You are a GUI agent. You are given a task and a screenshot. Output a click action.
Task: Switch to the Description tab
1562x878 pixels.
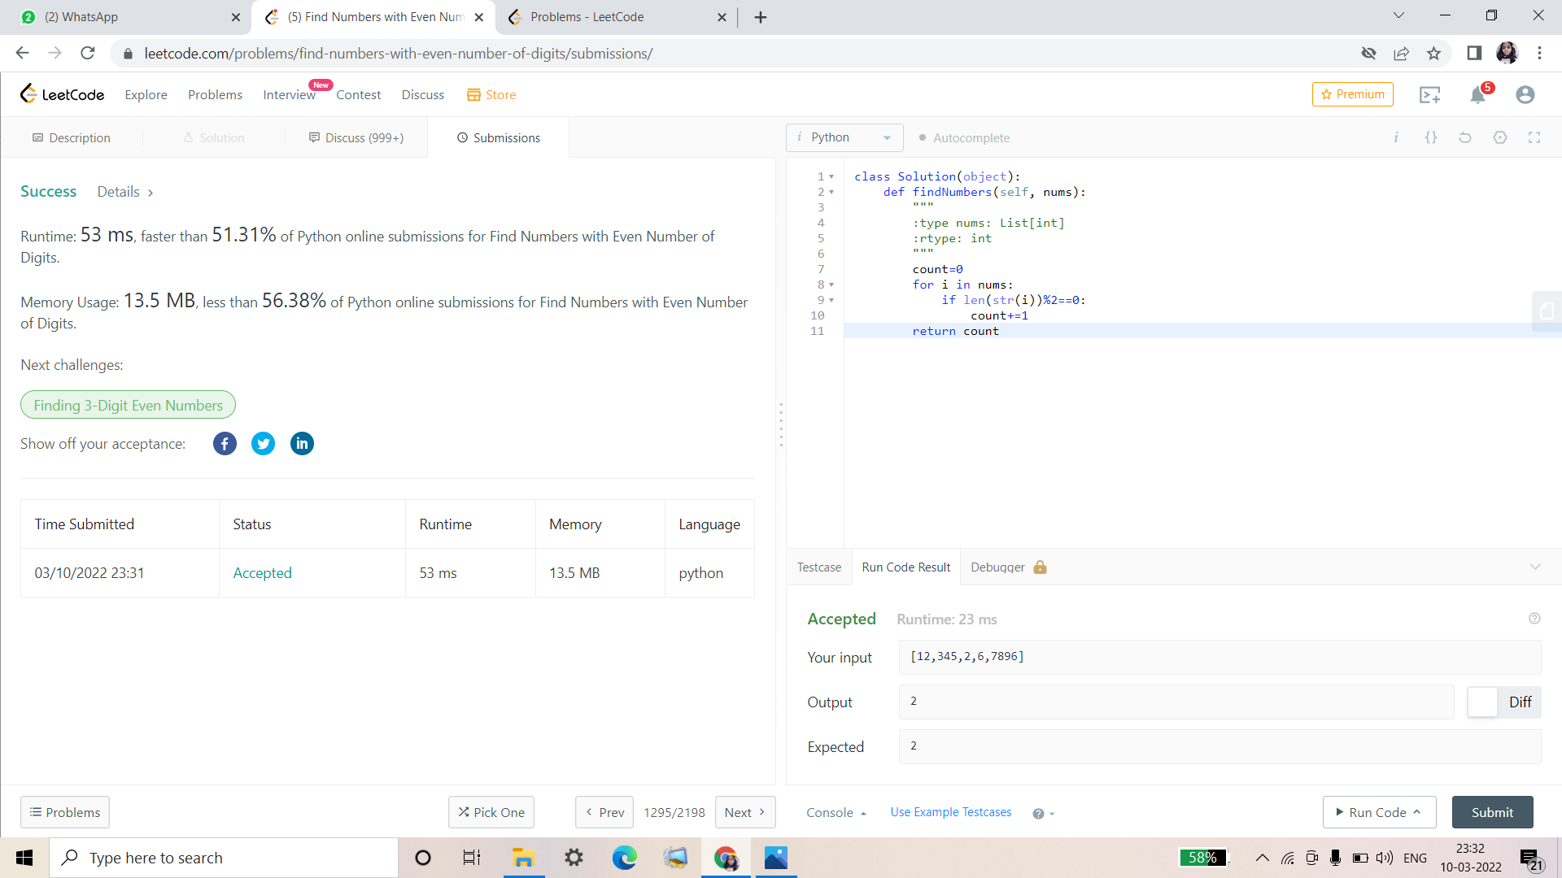pyautogui.click(x=72, y=137)
